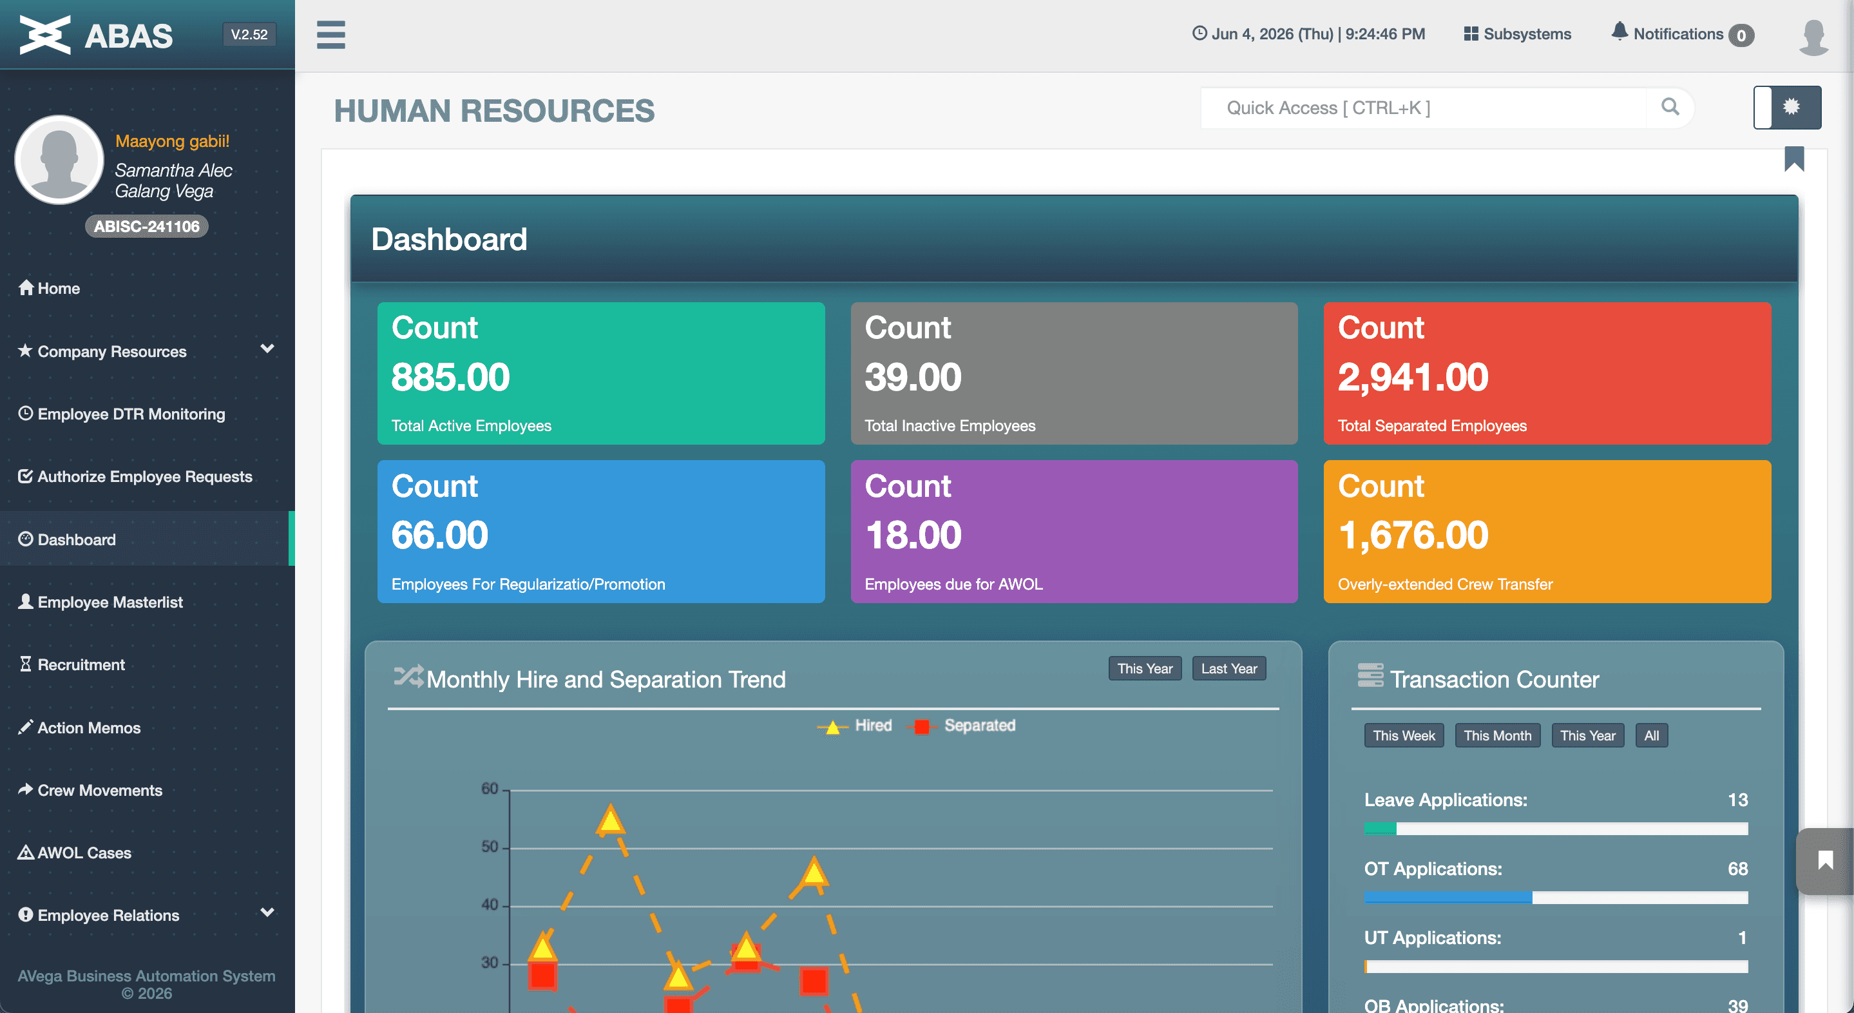
Task: Click the OT Applications progress bar
Action: [x=1555, y=897]
